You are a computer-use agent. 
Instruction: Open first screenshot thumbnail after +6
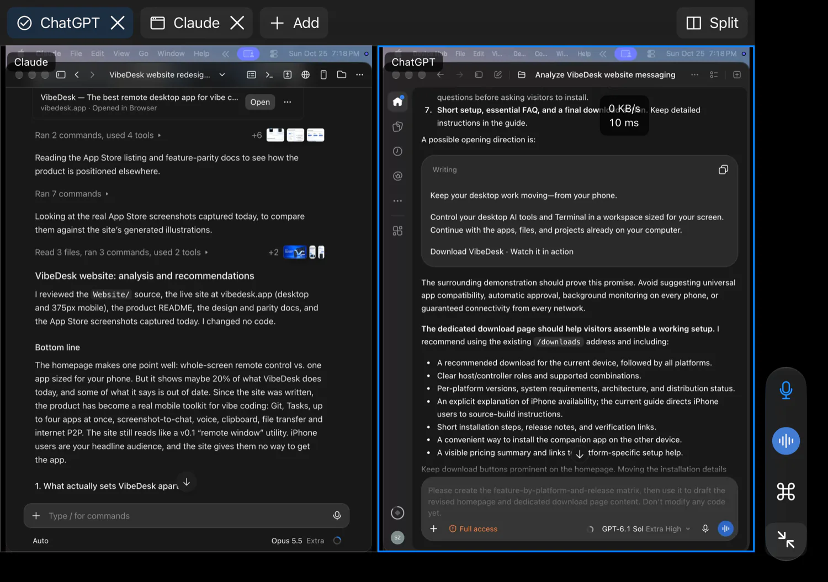coord(275,135)
